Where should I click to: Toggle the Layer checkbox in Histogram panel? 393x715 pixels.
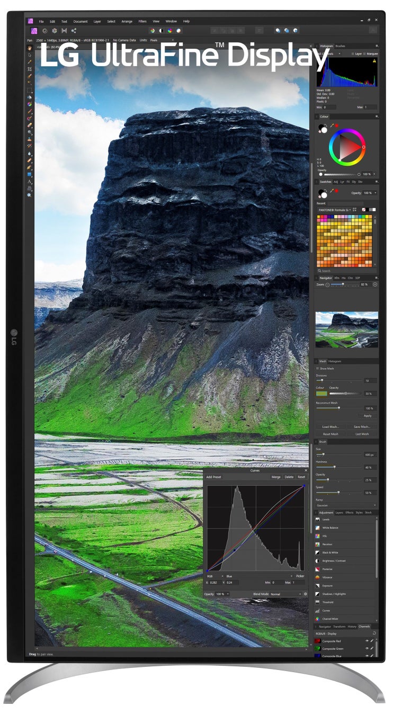(353, 53)
